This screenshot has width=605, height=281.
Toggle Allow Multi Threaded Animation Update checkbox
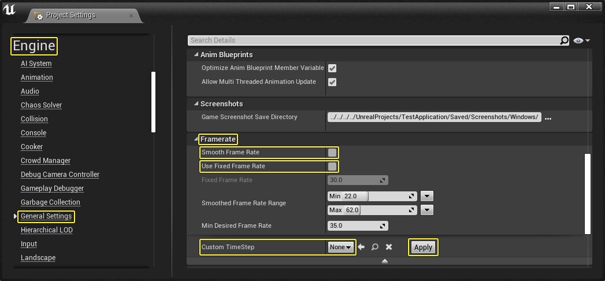(332, 82)
